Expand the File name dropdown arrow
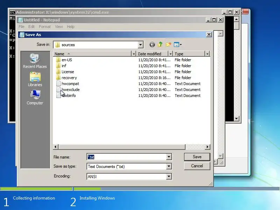This screenshot has width=280, height=210. click(169, 157)
